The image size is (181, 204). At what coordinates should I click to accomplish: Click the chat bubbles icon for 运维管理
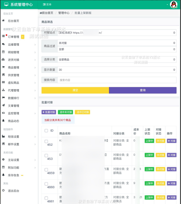(4, 44)
